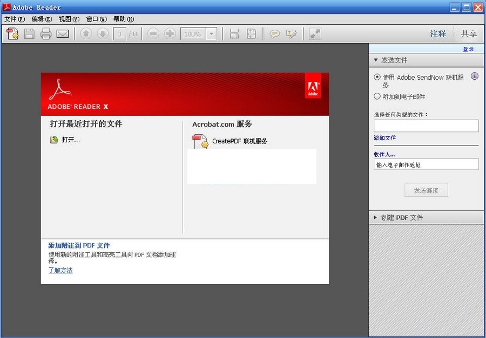Click the 打开... folder icon
This screenshot has width=486, height=338.
point(54,140)
